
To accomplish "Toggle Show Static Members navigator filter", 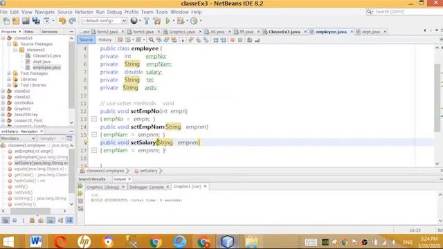I will (x=24, y=220).
